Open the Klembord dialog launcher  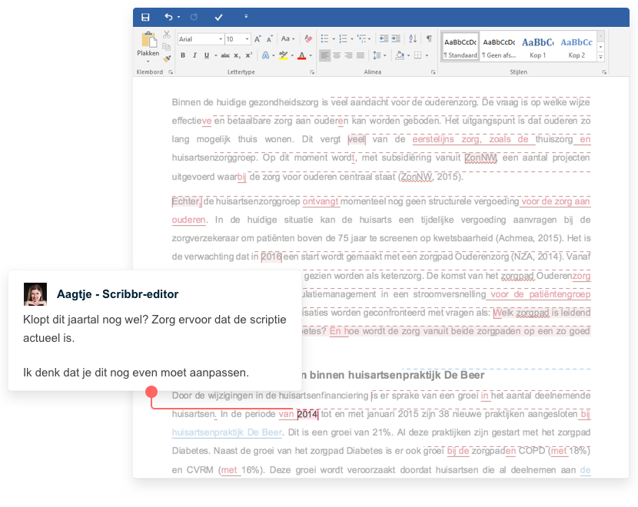point(171,72)
